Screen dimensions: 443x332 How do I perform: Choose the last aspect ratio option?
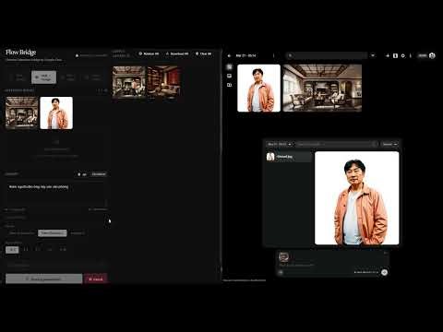pos(63,250)
